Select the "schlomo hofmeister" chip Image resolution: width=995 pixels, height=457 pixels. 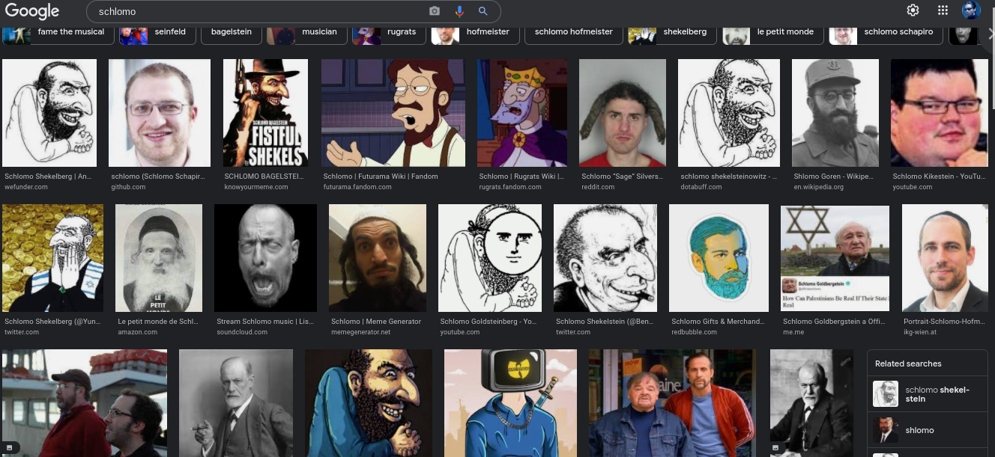(574, 32)
